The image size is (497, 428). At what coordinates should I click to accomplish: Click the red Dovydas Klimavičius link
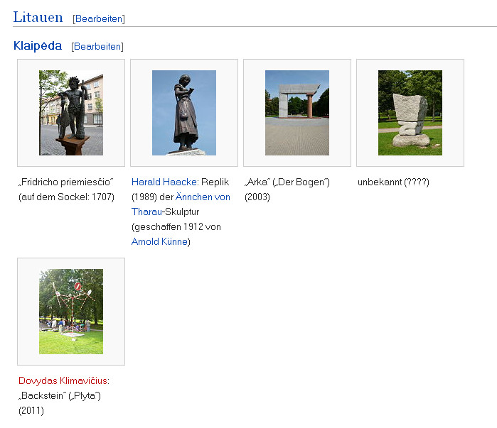(63, 381)
